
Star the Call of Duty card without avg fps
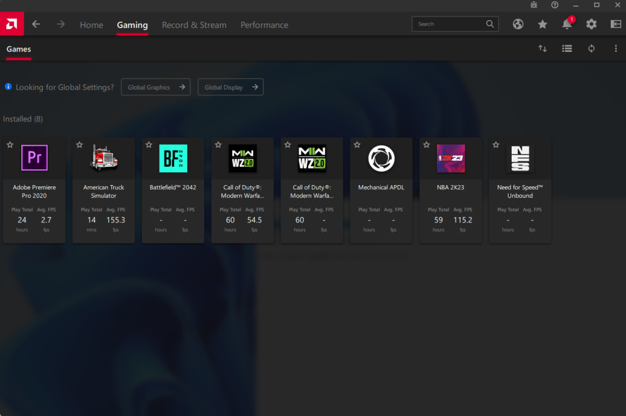click(288, 145)
